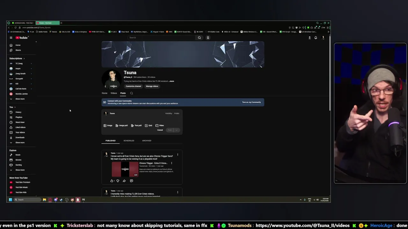This screenshot has height=229, width=408.
Task: Select the channel Posts tab
Action: pyautogui.click(x=123, y=93)
